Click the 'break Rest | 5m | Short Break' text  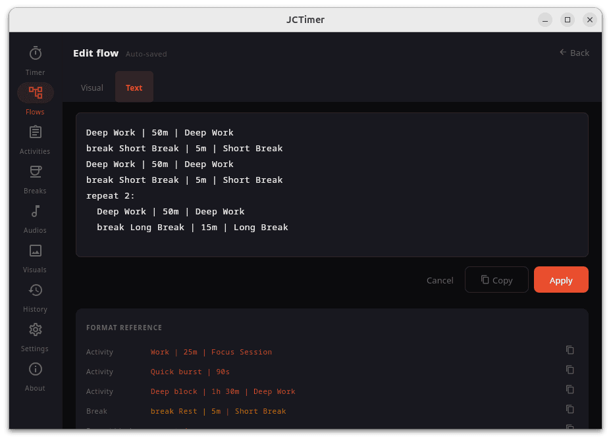(x=218, y=412)
